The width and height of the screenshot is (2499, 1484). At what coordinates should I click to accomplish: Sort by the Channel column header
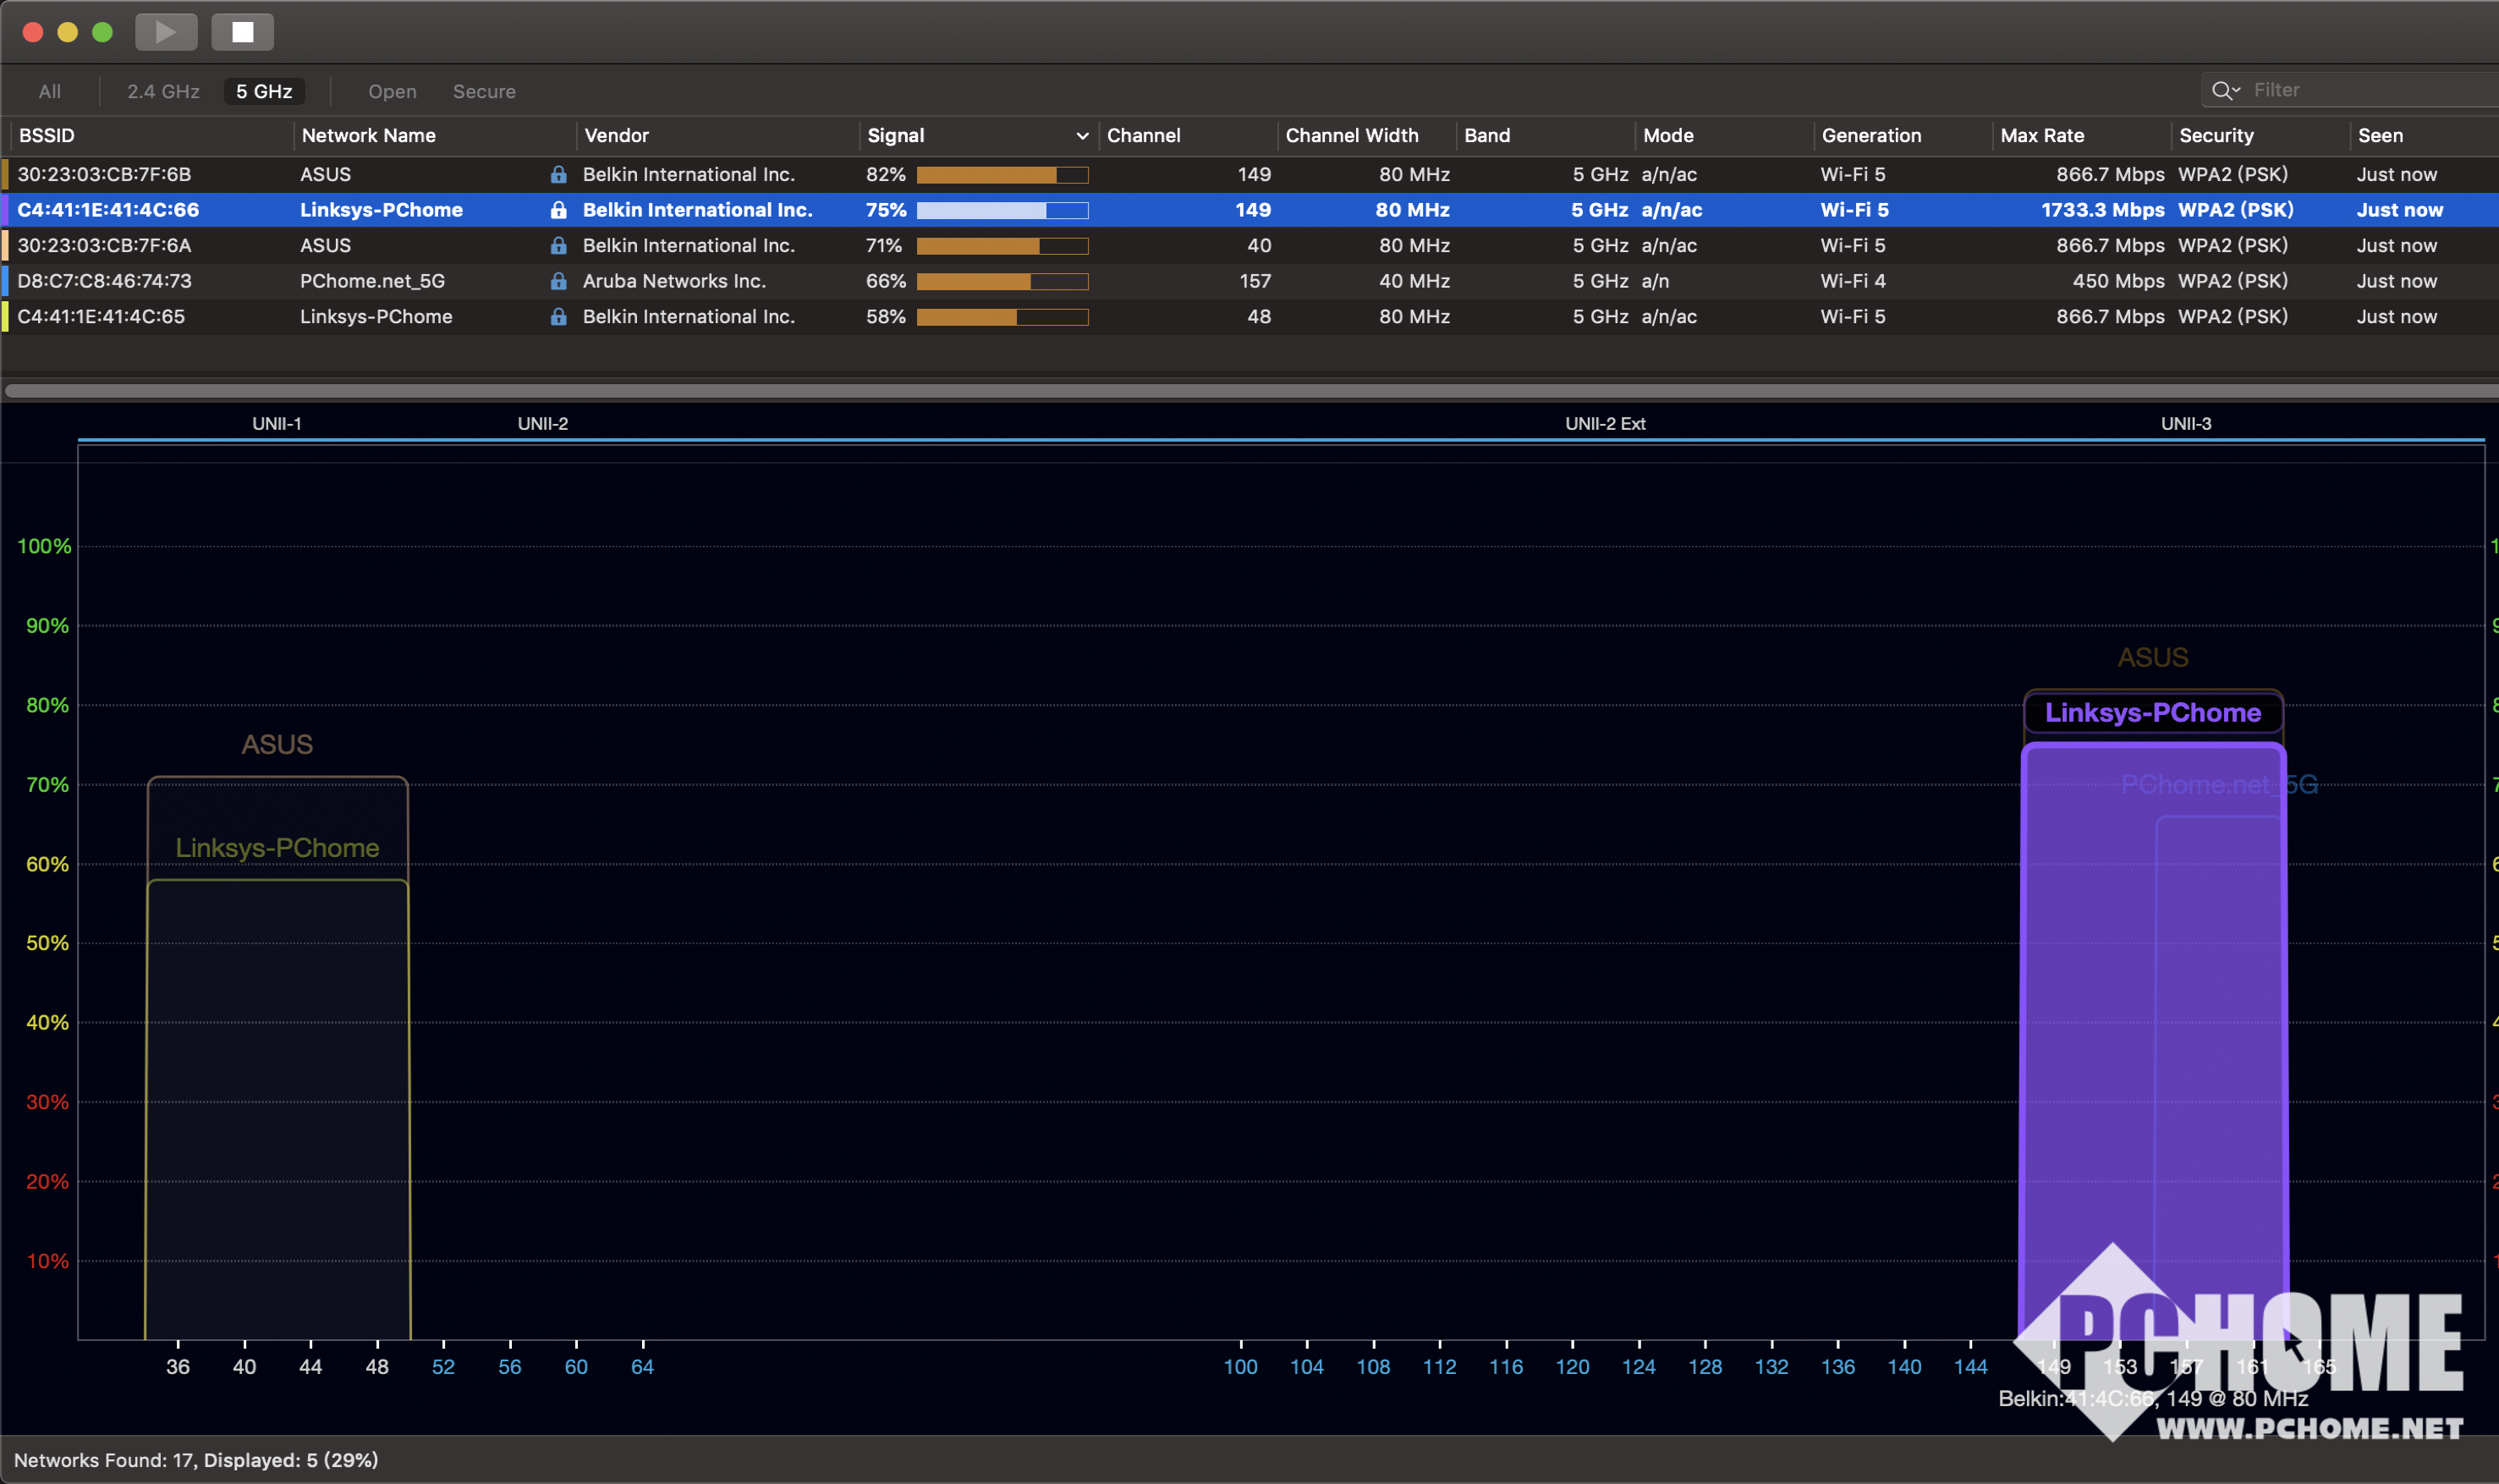1144,135
